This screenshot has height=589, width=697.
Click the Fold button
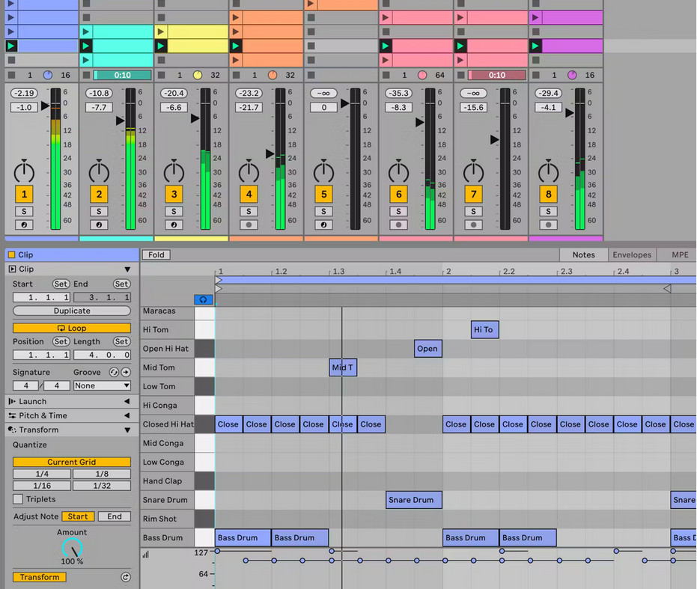pos(156,255)
